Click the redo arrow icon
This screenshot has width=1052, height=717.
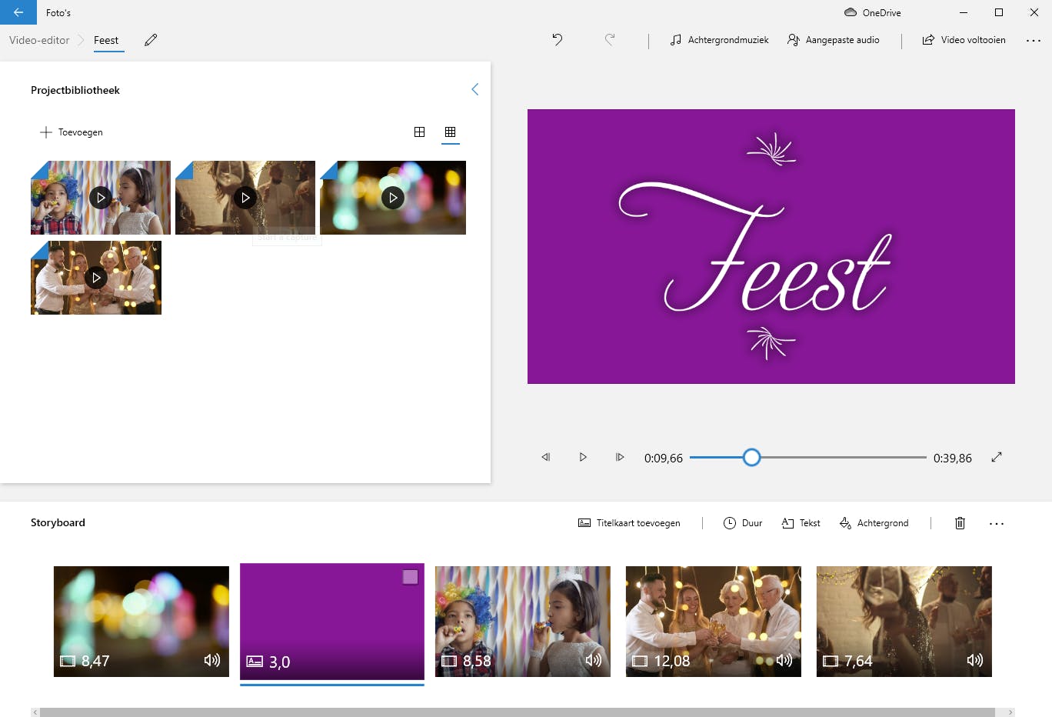610,40
